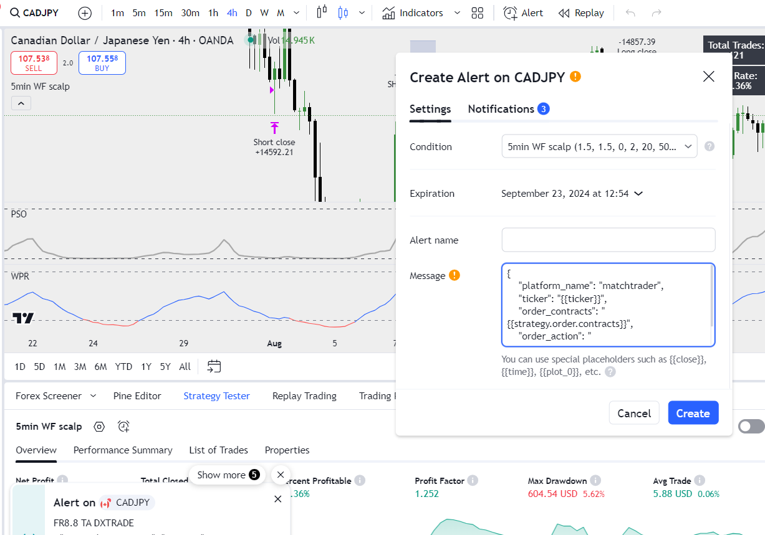Show Message warning info icon
Screen dimensions: 765x535
tap(455, 275)
